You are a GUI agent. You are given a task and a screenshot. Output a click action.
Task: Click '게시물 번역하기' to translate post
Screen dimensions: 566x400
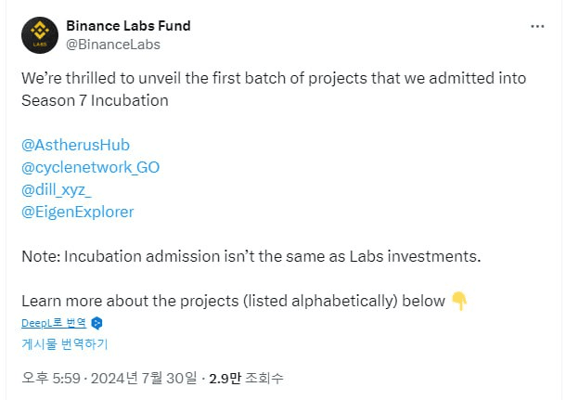pyautogui.click(x=65, y=343)
